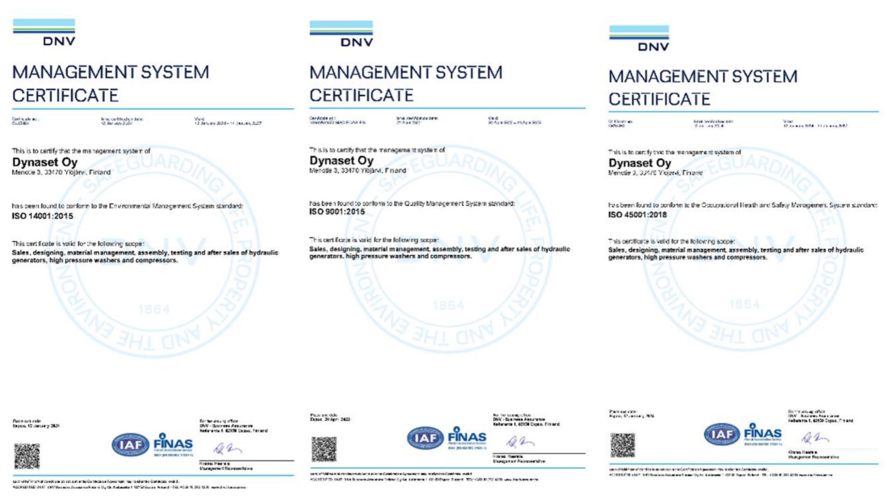Click DNV logo on ISO 45001 certificate
The height and width of the screenshot is (504, 896).
click(639, 38)
